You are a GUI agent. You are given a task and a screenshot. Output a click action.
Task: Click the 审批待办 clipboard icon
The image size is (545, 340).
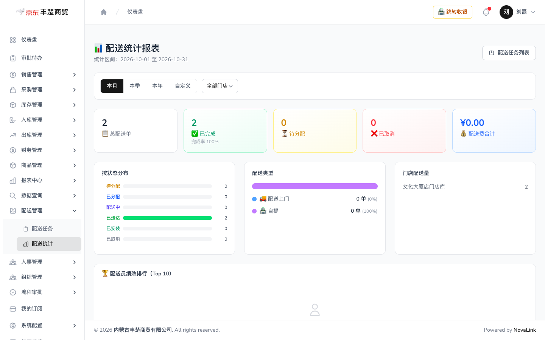coord(13,58)
